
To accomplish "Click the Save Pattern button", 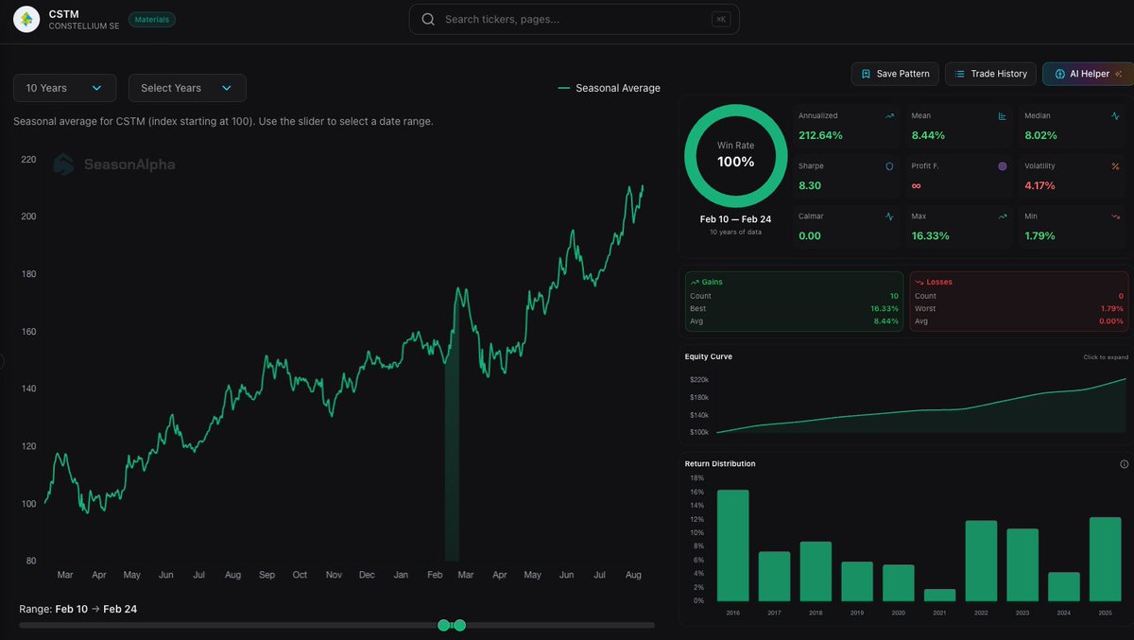I will click(894, 73).
